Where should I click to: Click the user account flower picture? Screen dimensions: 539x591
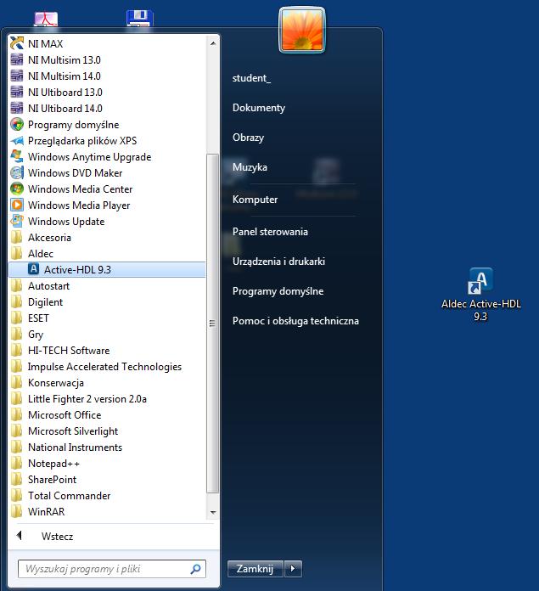pos(301,31)
